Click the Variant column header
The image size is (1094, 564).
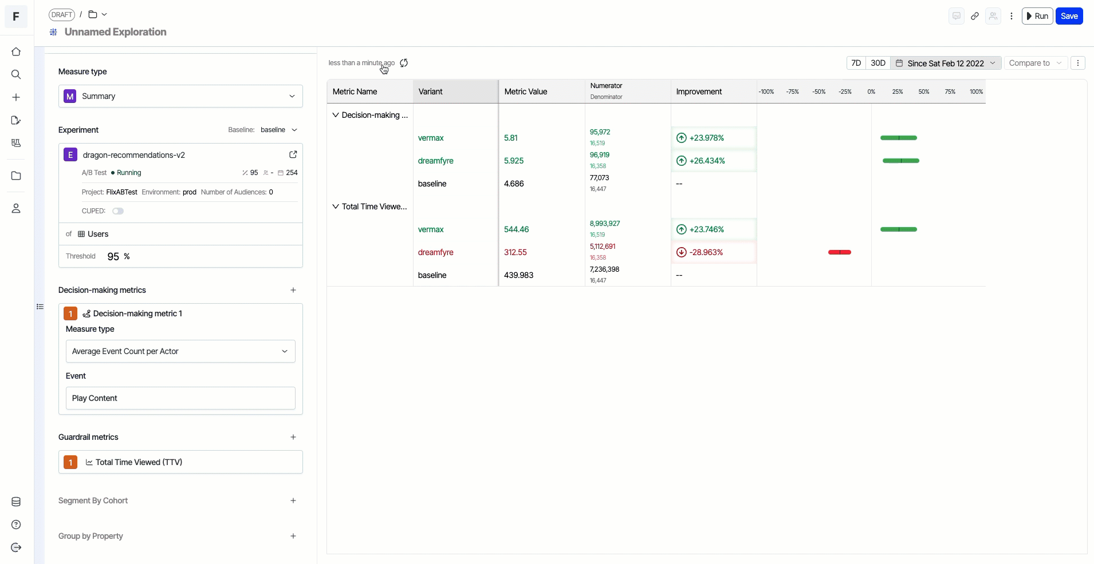[x=455, y=92]
